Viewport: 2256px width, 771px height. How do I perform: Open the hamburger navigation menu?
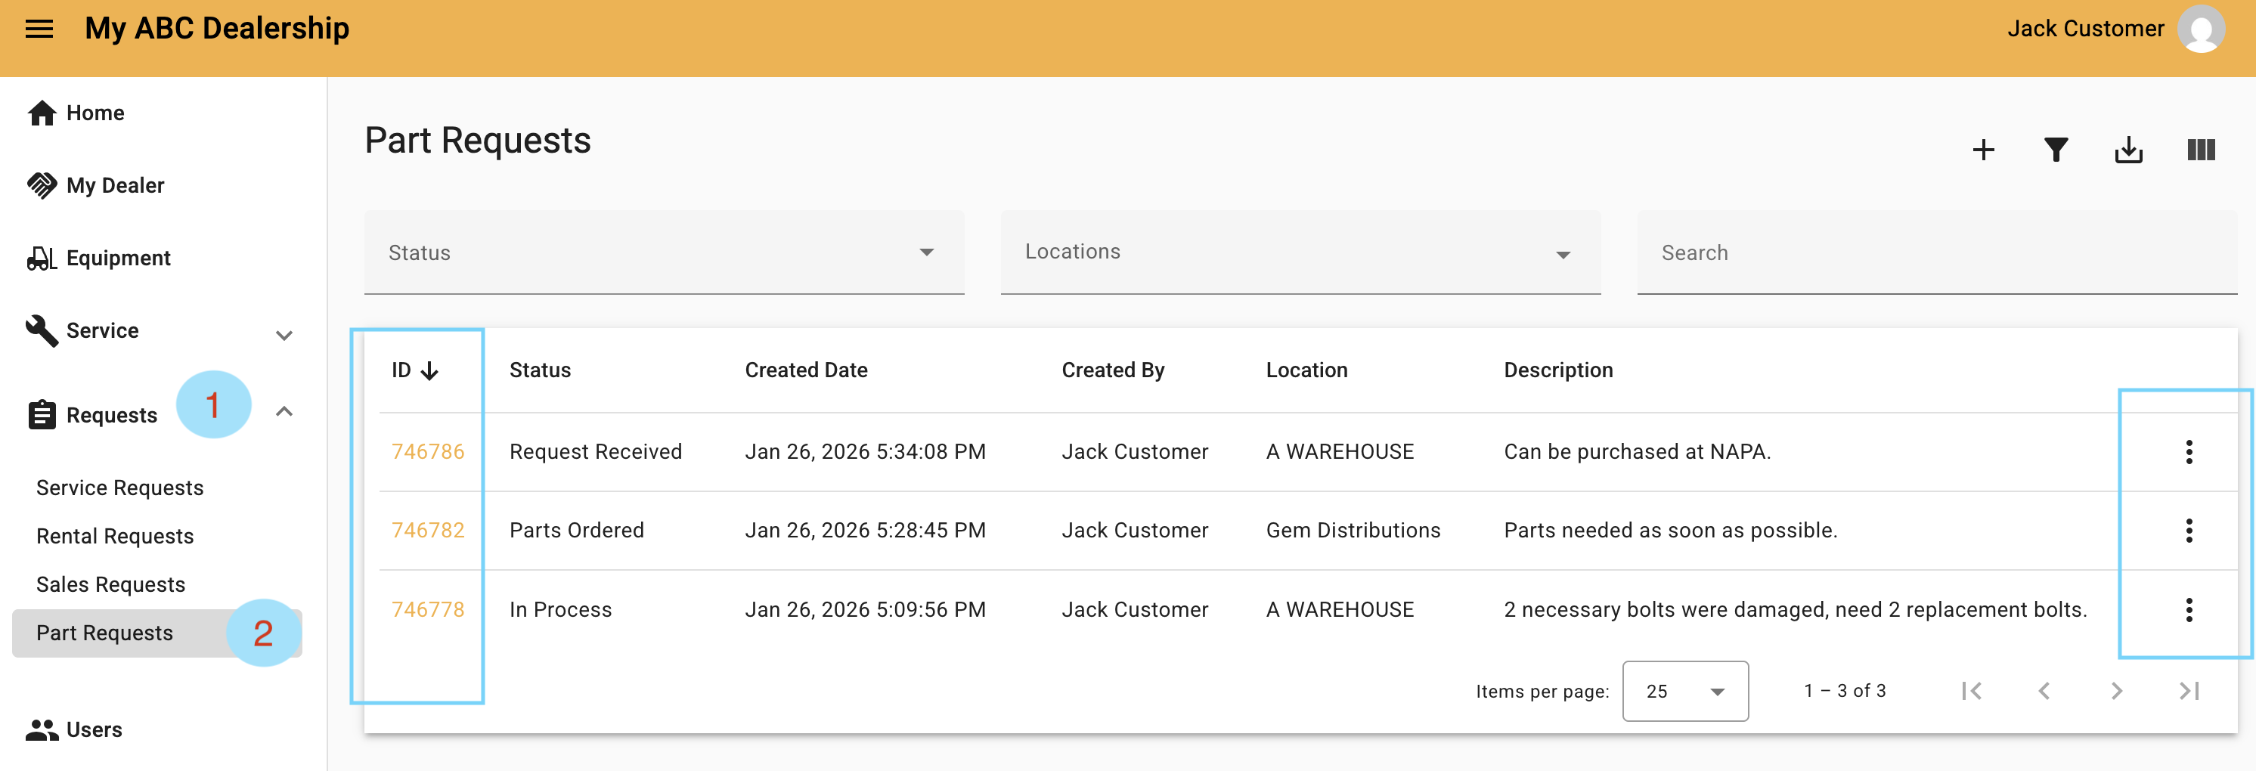[39, 29]
